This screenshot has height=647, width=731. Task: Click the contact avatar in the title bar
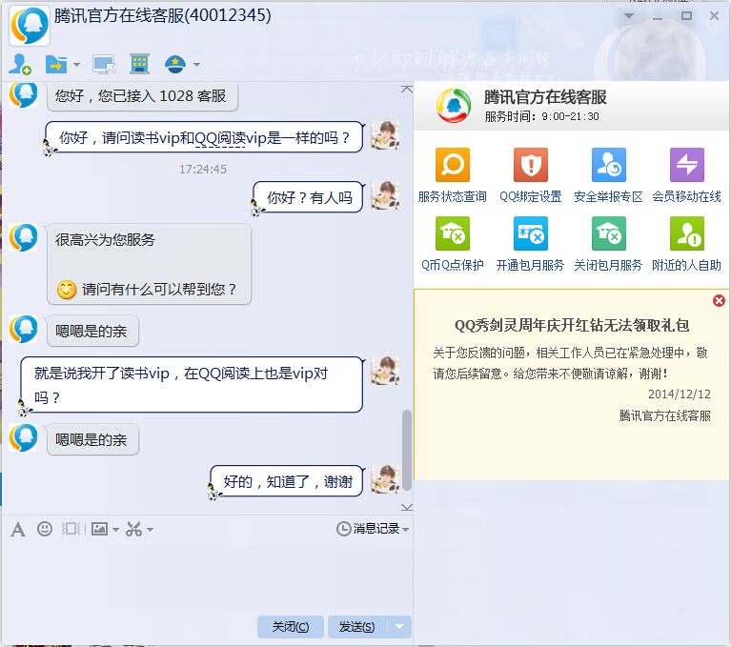(x=30, y=26)
